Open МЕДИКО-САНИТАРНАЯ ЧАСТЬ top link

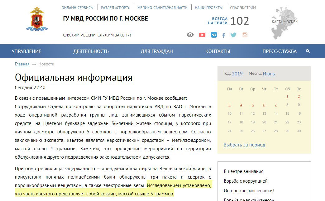point(162,8)
